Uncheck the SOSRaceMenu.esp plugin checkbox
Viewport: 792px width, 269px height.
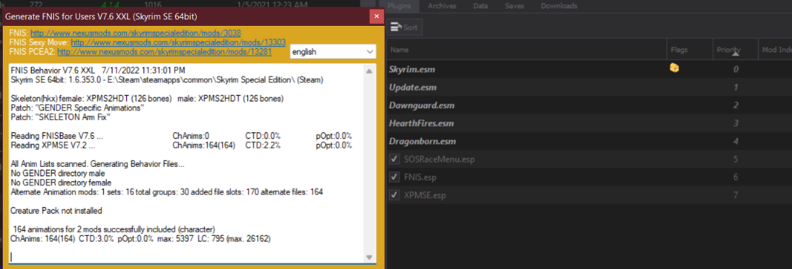pos(395,160)
